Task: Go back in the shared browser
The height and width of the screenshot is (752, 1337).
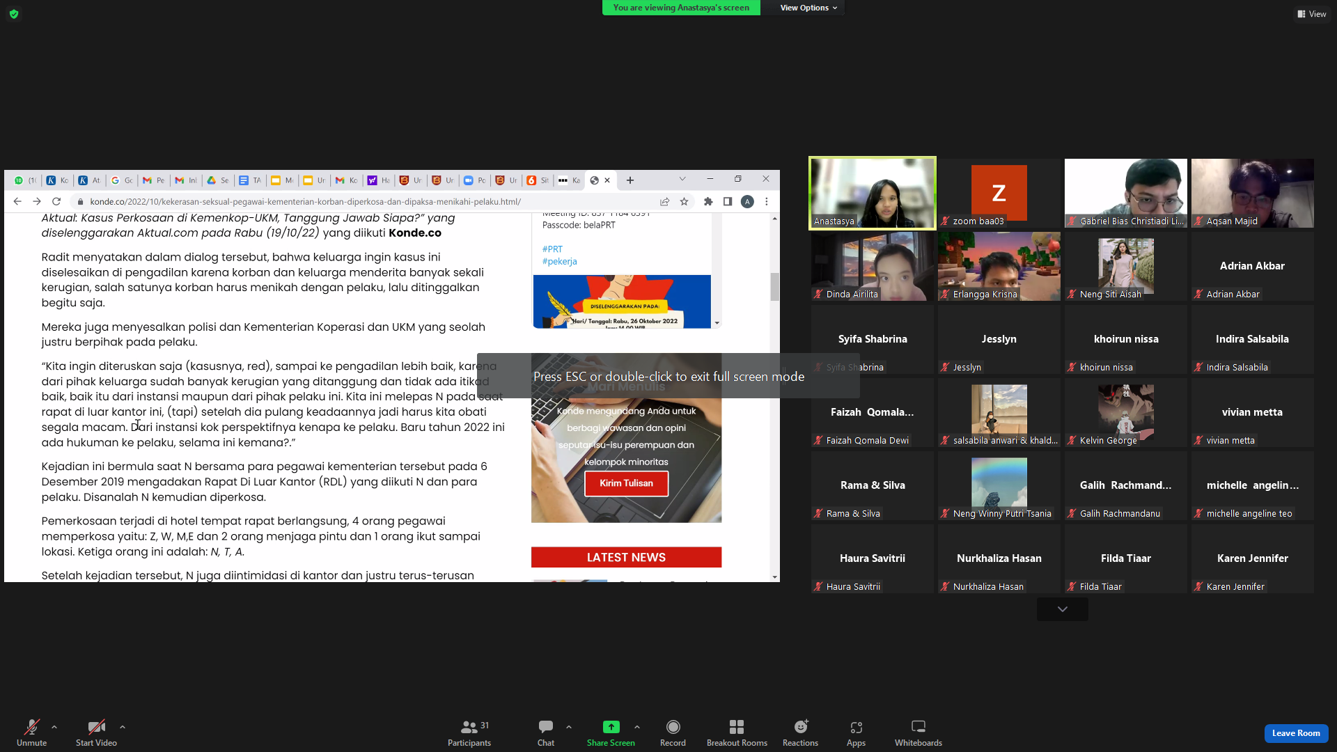Action: [17, 201]
